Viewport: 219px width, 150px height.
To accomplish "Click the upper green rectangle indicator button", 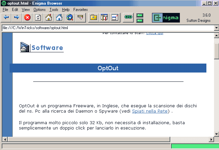I will coord(140,15).
